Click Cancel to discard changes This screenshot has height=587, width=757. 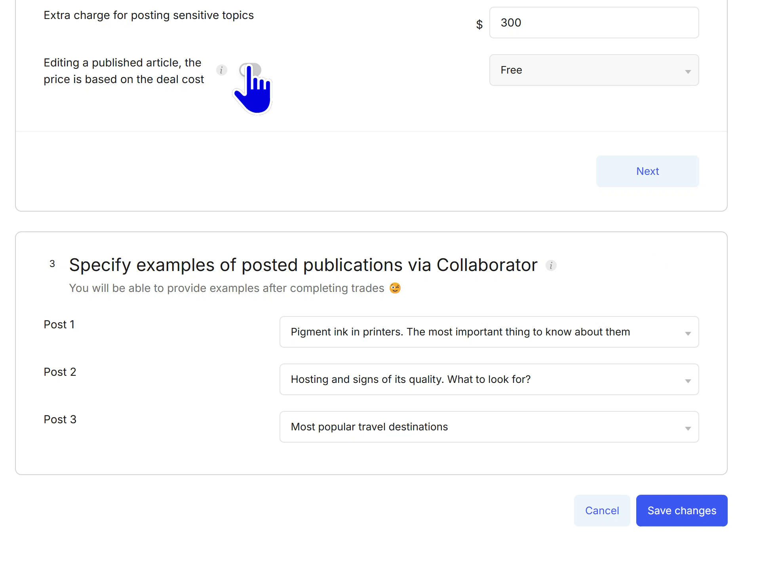[x=601, y=511]
